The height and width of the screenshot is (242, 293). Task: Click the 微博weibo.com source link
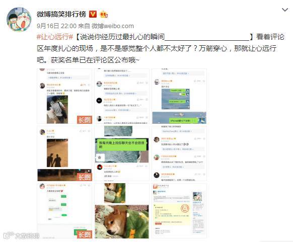coord(113,26)
